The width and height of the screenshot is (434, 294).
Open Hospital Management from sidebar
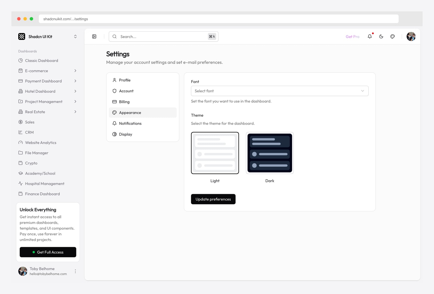48,183
